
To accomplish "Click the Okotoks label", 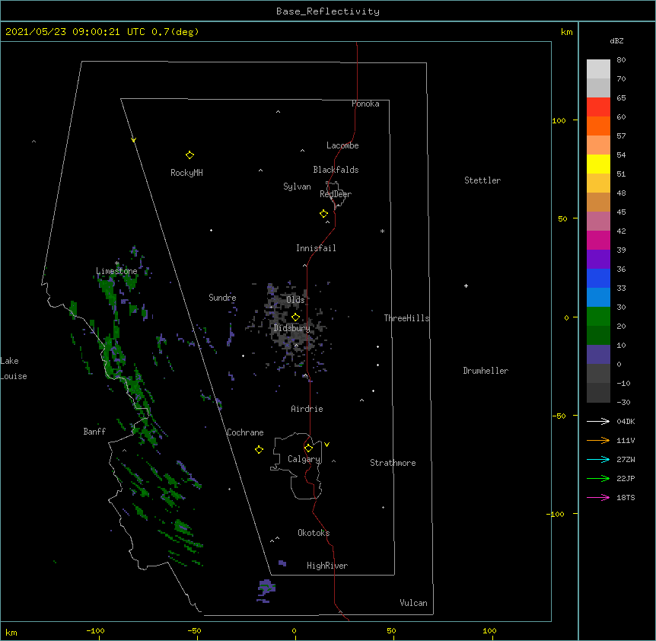I will [314, 533].
